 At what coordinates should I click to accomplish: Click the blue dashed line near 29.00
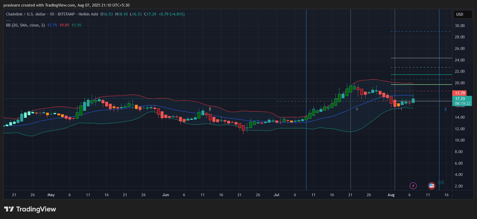click(421, 32)
